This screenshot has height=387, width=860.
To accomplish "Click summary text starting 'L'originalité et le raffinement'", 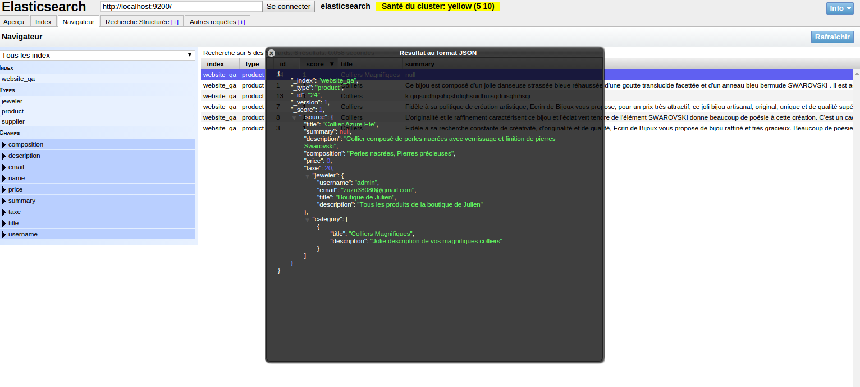I will pos(629,117).
